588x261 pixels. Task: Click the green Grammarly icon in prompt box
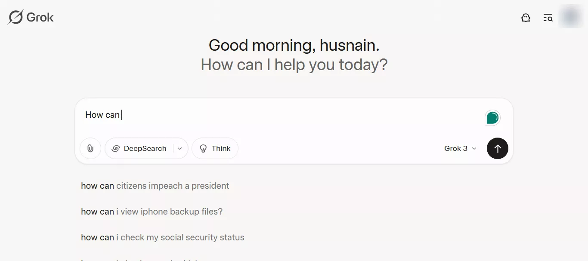(x=492, y=117)
